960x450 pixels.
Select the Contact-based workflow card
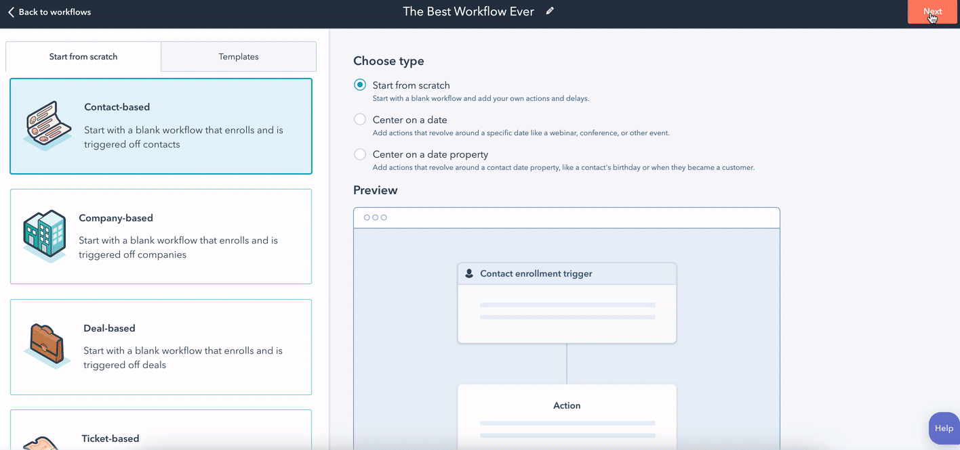click(x=161, y=127)
